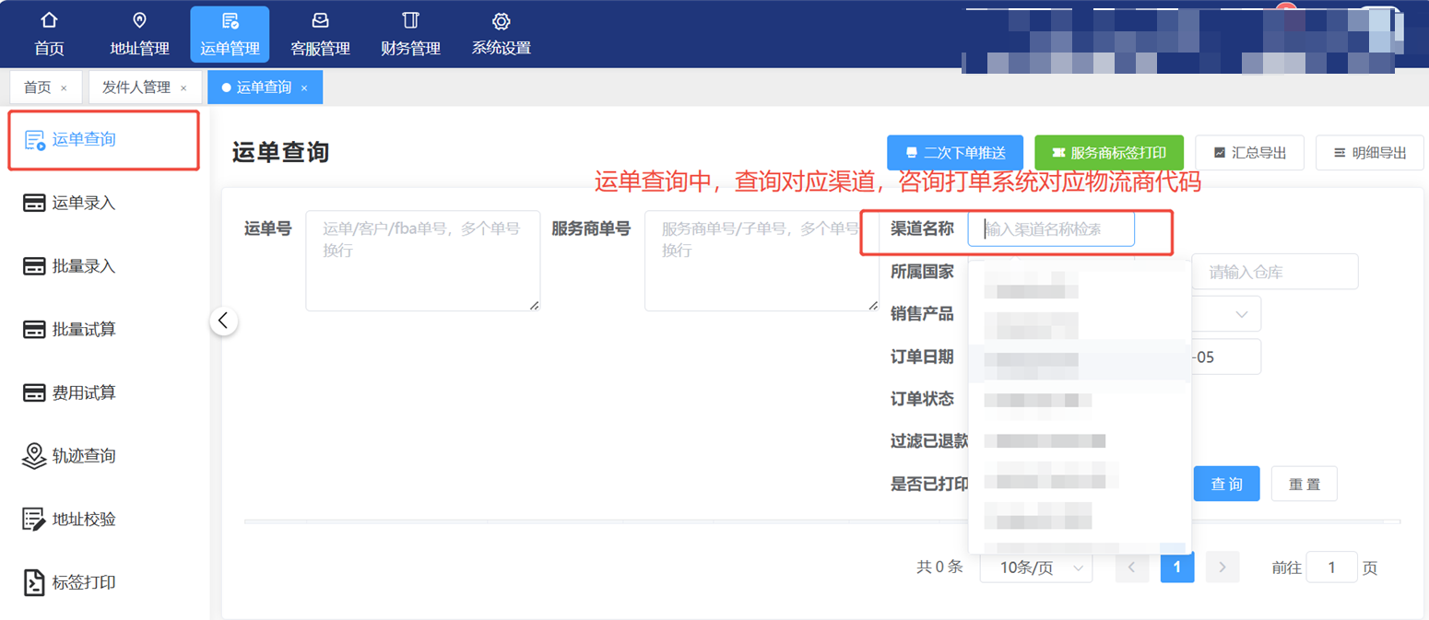This screenshot has height=620, width=1429.
Task: Open 地址管理 in the top navigation
Action: [x=139, y=34]
